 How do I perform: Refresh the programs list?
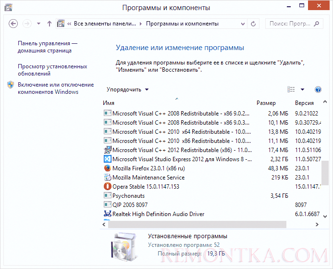coord(253,24)
